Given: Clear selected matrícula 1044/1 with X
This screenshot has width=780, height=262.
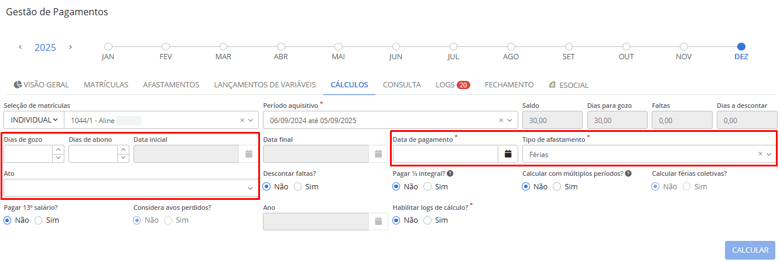Looking at the screenshot, I should point(242,120).
